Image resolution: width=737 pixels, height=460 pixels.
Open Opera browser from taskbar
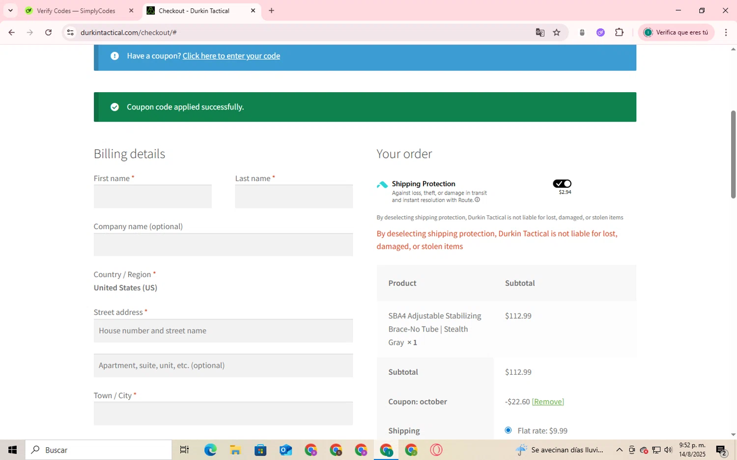click(x=436, y=450)
